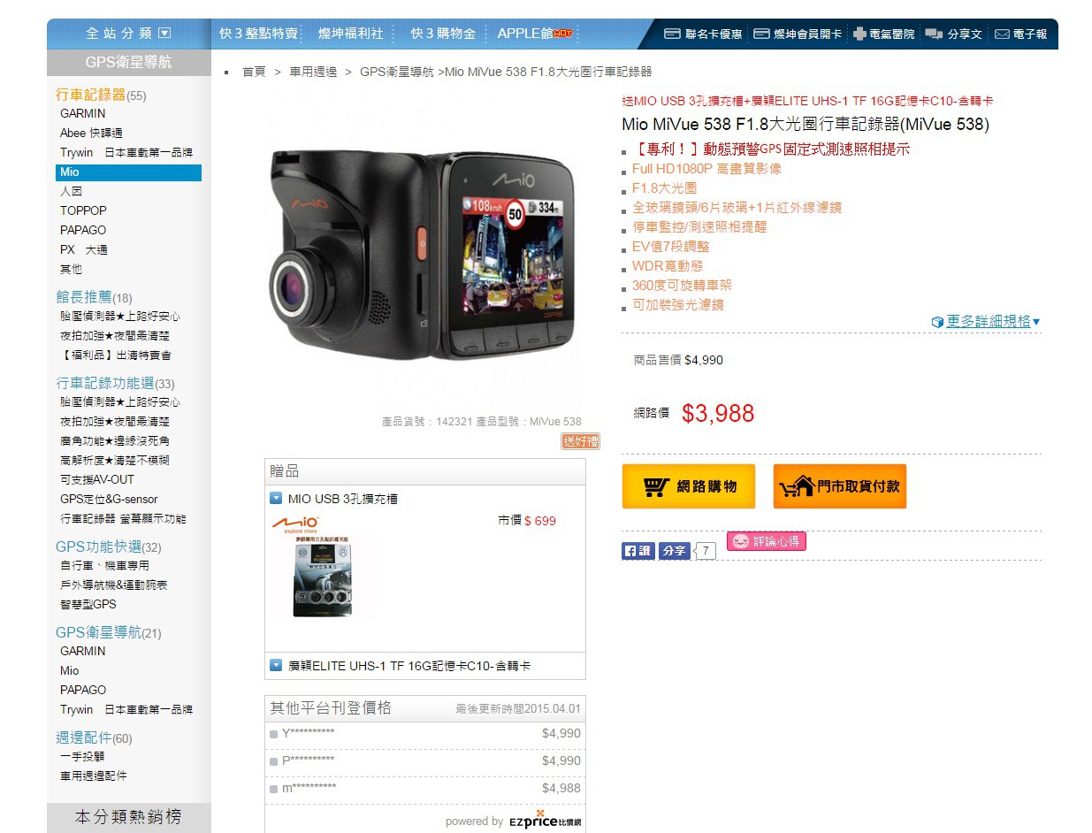Click the Facebook 分享 share button

pos(675,551)
